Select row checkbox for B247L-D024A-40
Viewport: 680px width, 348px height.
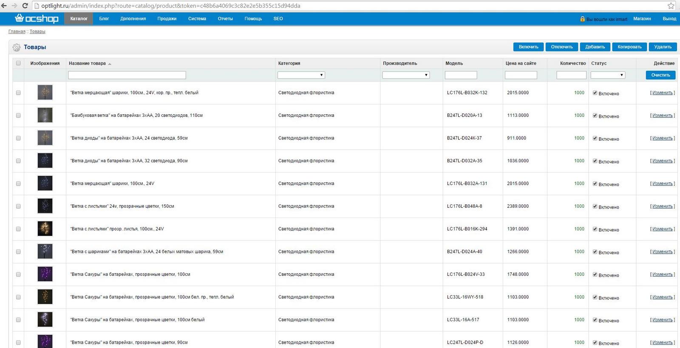tap(18, 252)
